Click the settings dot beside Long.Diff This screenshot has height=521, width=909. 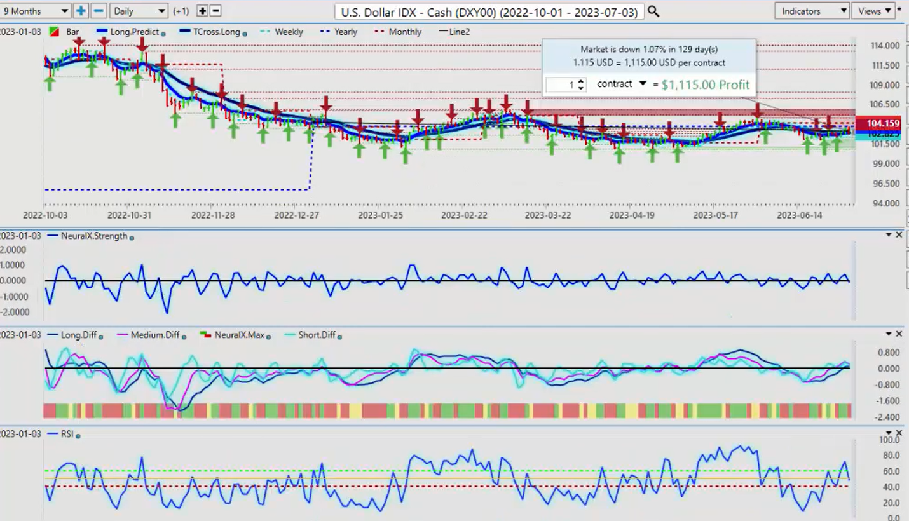[101, 337]
